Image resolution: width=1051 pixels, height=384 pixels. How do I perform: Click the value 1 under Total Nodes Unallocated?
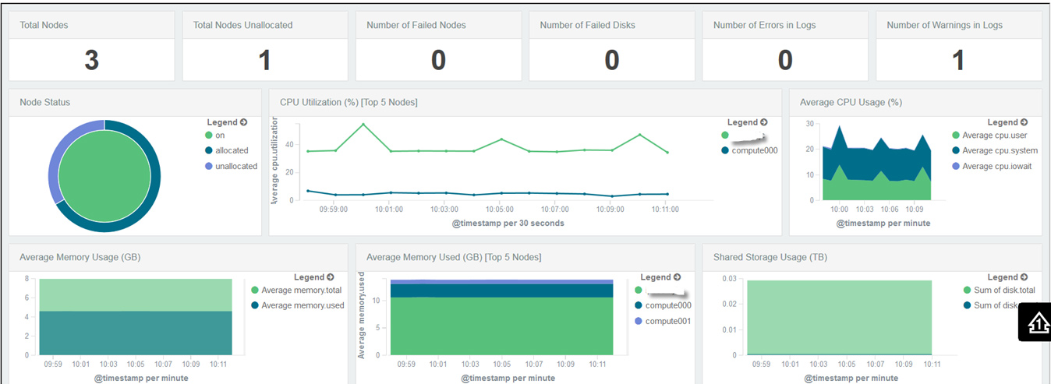click(265, 60)
